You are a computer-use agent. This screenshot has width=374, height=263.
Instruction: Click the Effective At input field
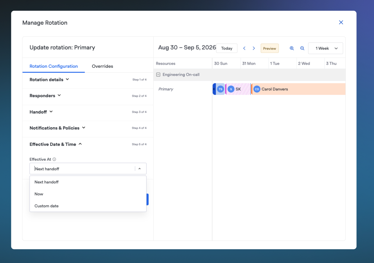tap(88, 168)
